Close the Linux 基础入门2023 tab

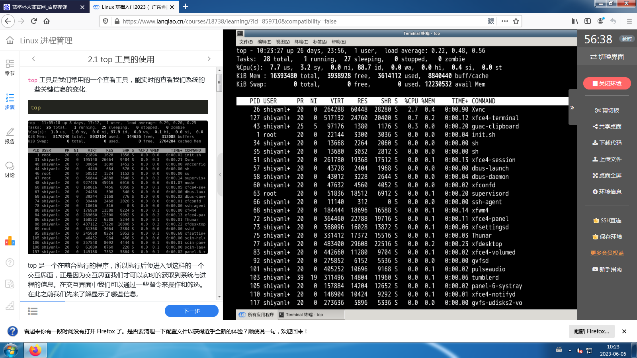click(172, 7)
